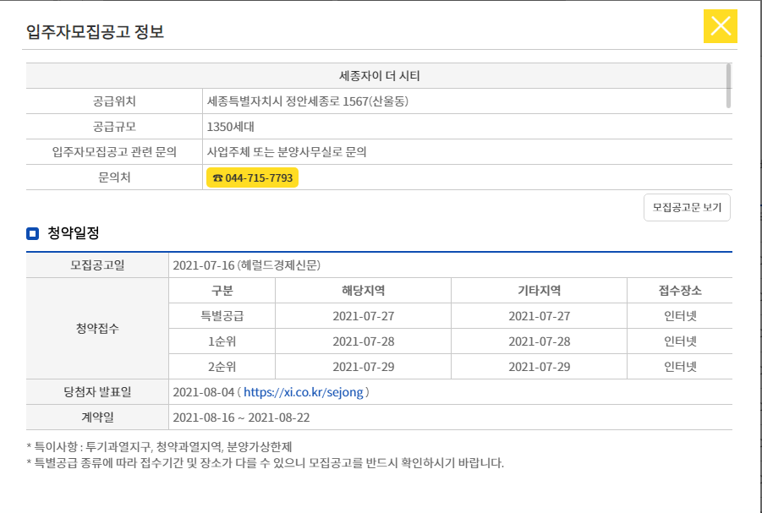762x513 pixels.
Task: Click 인터넷 in the 2순위 row
Action: 680,367
